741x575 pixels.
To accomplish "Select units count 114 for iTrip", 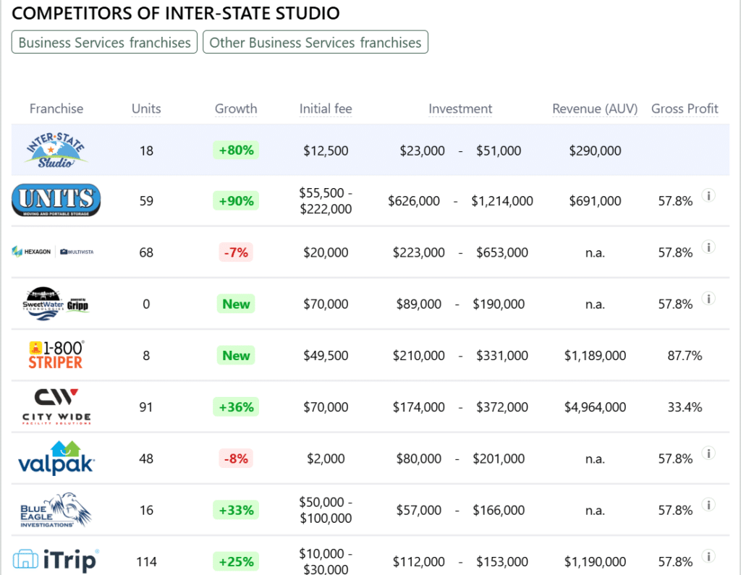I will coord(146,562).
